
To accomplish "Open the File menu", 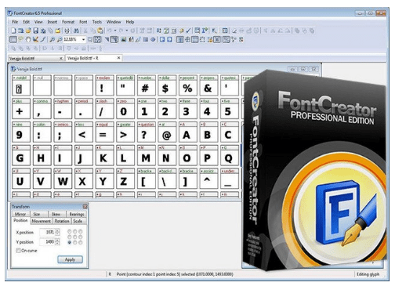I will [x=15, y=22].
